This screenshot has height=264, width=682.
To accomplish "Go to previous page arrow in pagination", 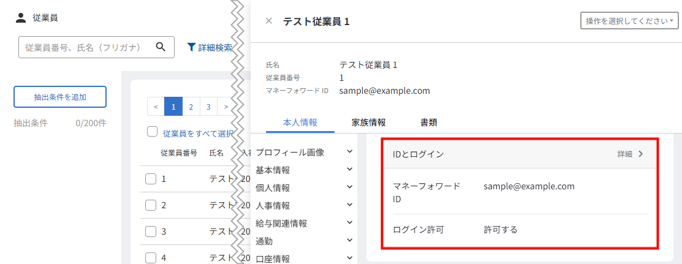I will 156,107.
